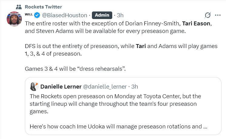
Task: Open the main post's 3h timestamp
Action: click(120, 15)
